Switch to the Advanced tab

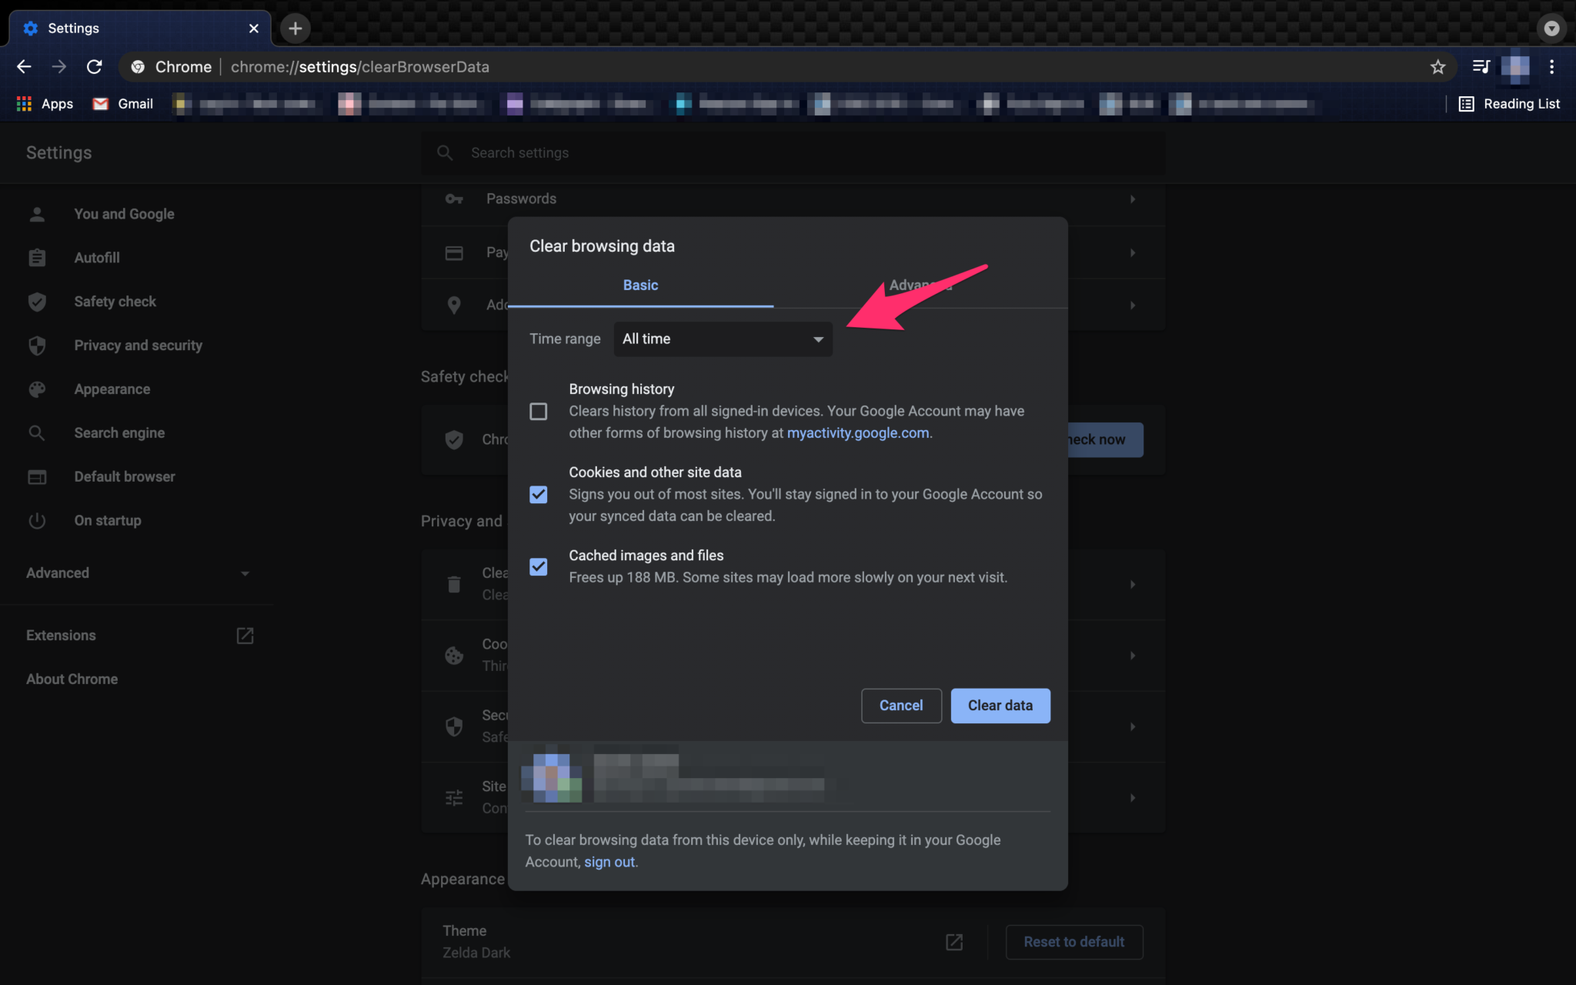click(x=920, y=285)
